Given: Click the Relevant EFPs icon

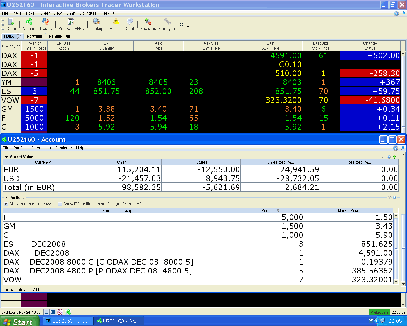Looking at the screenshot, I should (x=71, y=22).
